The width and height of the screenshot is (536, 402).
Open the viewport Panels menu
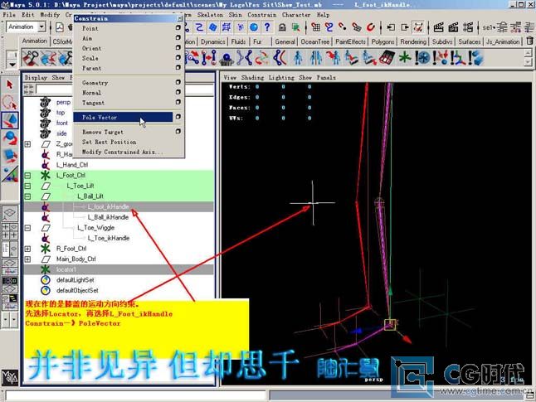point(326,78)
